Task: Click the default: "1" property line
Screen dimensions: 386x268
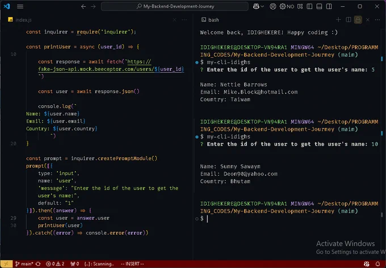Action: tap(56, 203)
